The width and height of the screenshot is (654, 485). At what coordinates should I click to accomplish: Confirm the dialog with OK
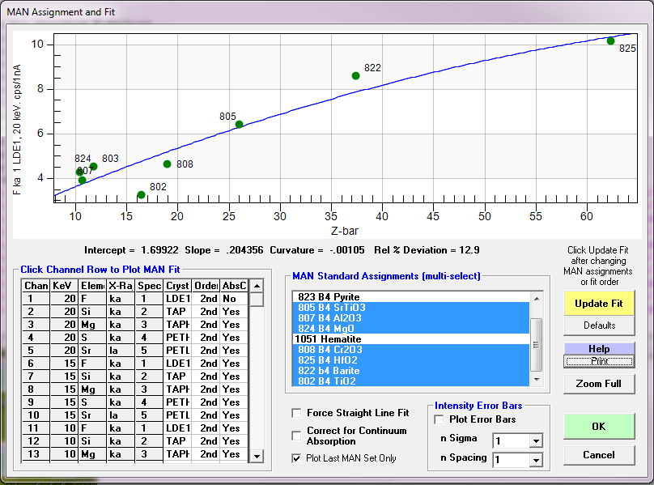(x=598, y=426)
